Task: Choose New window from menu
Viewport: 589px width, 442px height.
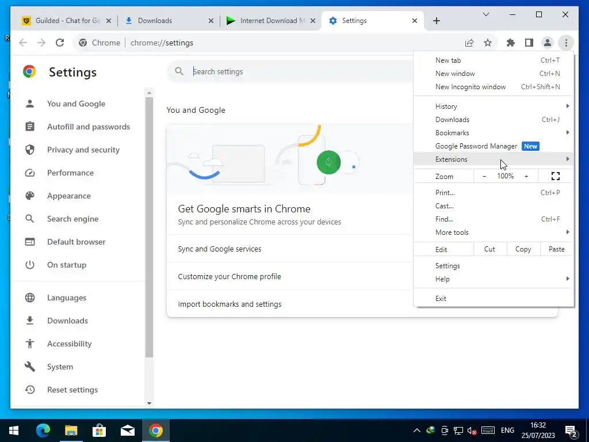Action: (x=494, y=74)
